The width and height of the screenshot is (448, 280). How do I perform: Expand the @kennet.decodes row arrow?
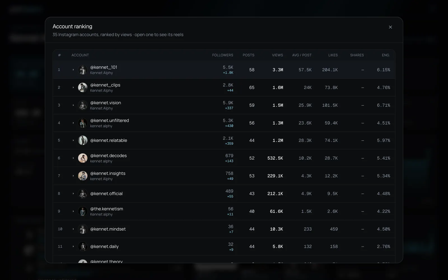click(x=73, y=158)
